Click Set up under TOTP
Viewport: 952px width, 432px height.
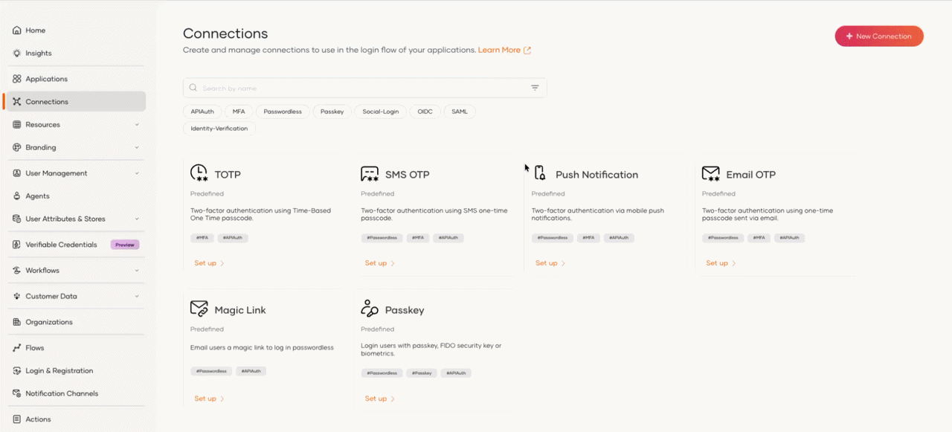[x=209, y=263]
